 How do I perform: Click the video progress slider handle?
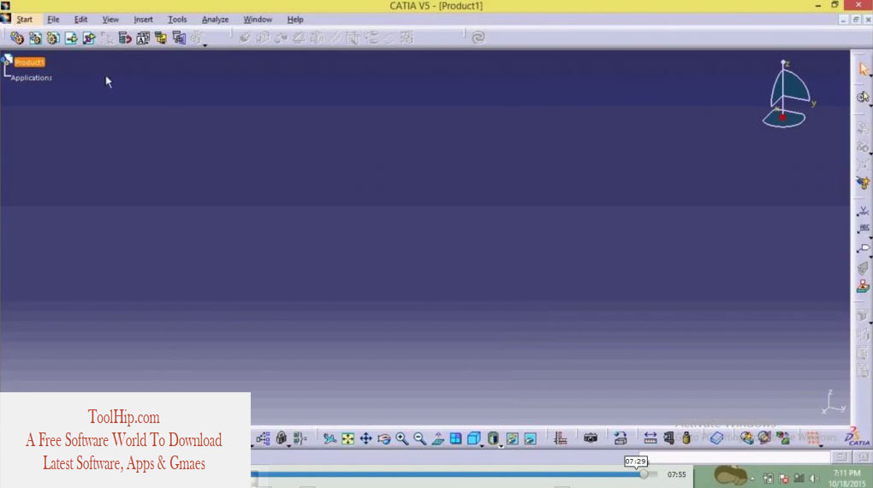(x=644, y=474)
